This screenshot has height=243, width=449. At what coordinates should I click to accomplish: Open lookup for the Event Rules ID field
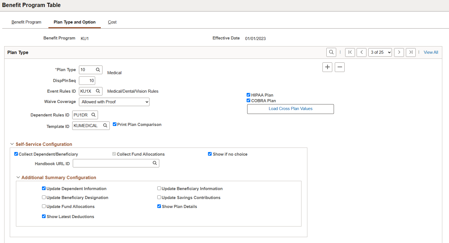(98, 91)
